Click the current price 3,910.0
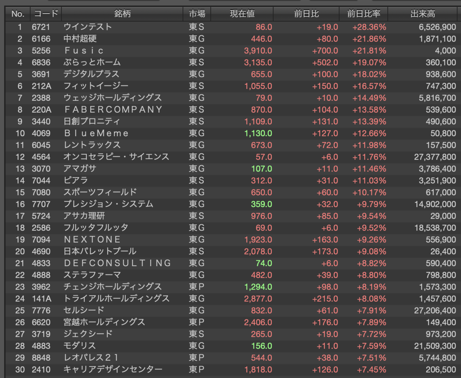This screenshot has width=461, height=378. [258, 51]
